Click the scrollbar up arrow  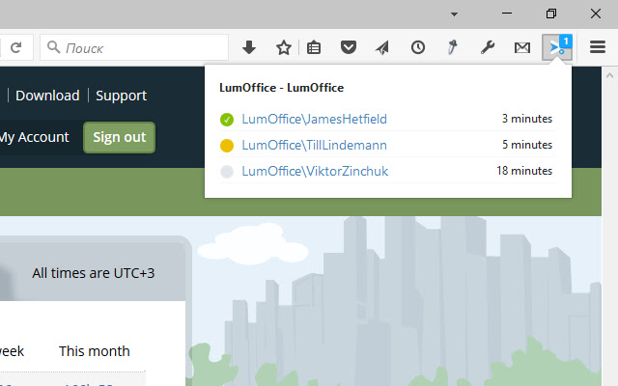(609, 75)
